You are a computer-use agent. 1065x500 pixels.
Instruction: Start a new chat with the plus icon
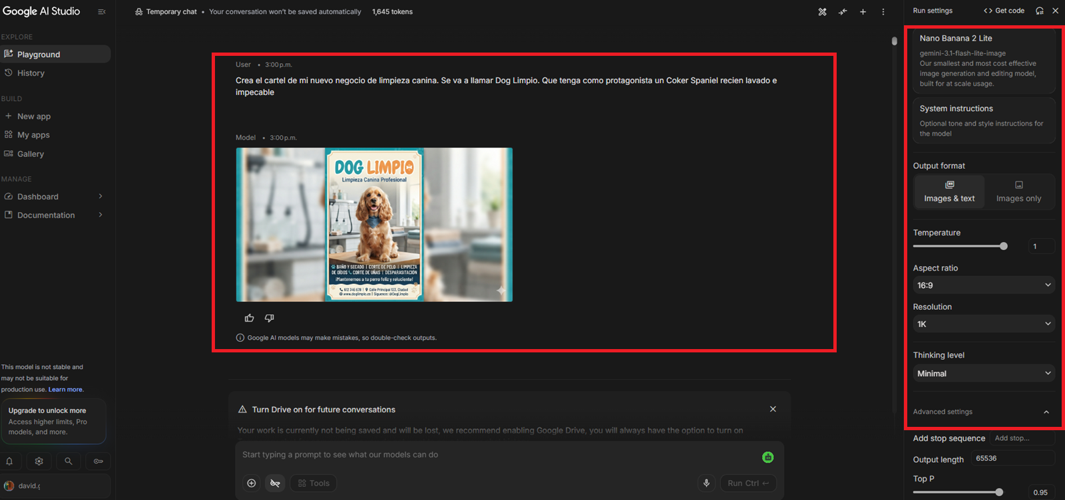[863, 12]
